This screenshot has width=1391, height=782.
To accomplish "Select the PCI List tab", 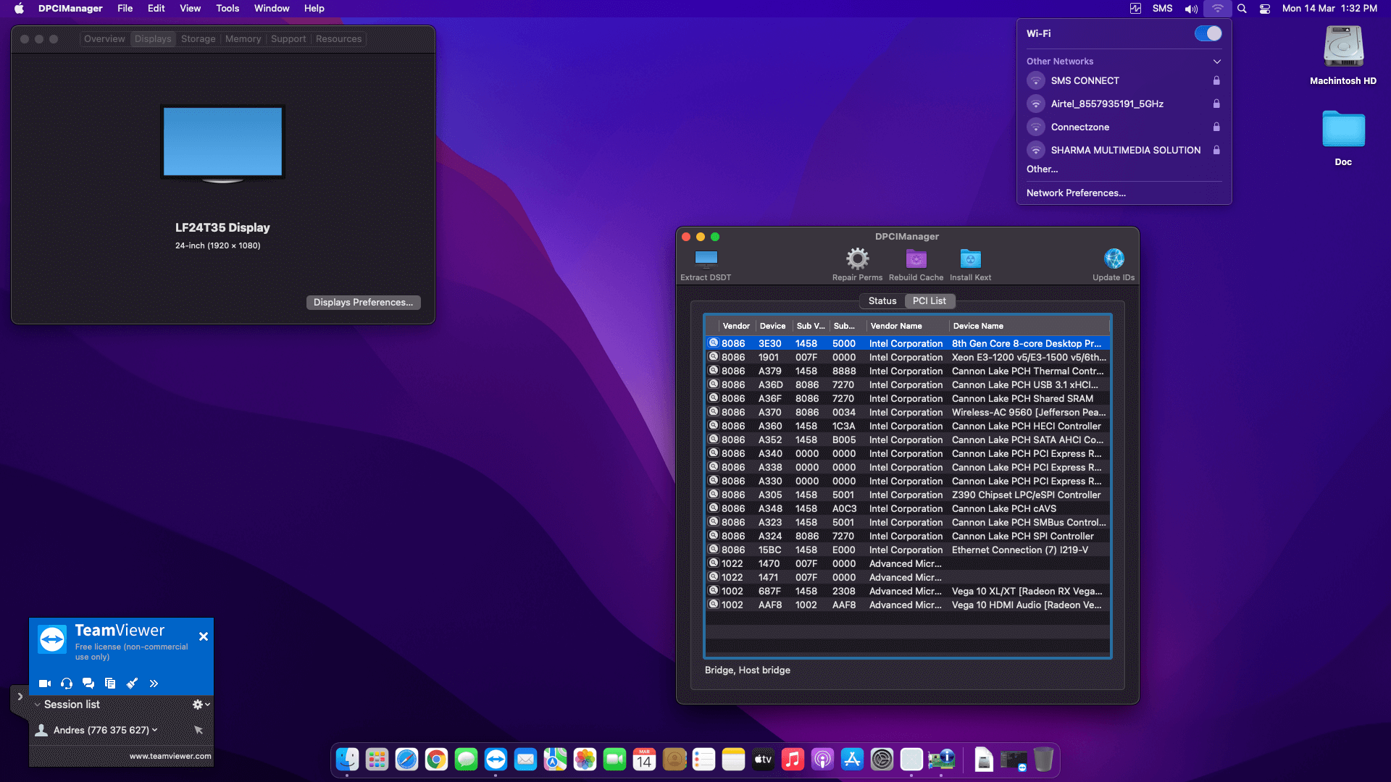I will 929,301.
